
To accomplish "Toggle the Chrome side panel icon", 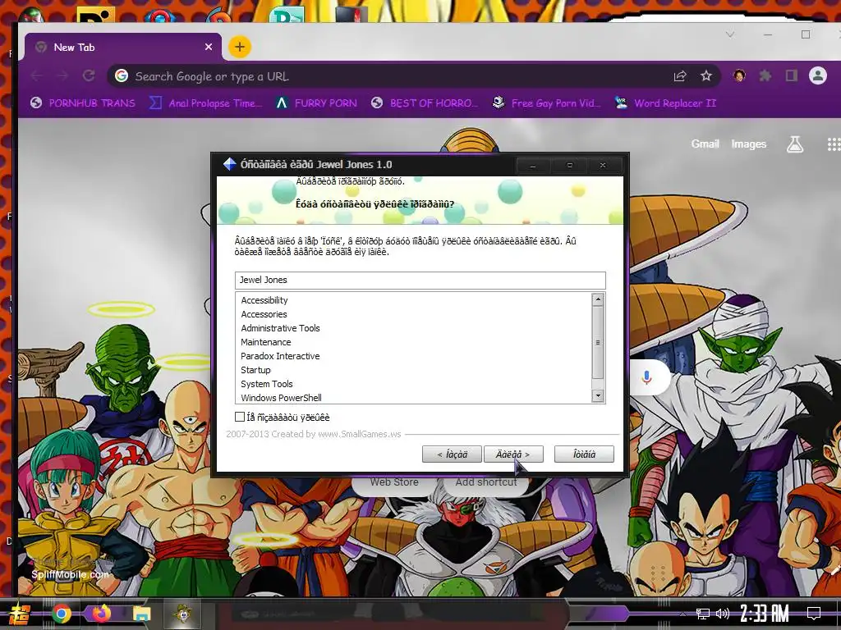I will click(x=792, y=76).
